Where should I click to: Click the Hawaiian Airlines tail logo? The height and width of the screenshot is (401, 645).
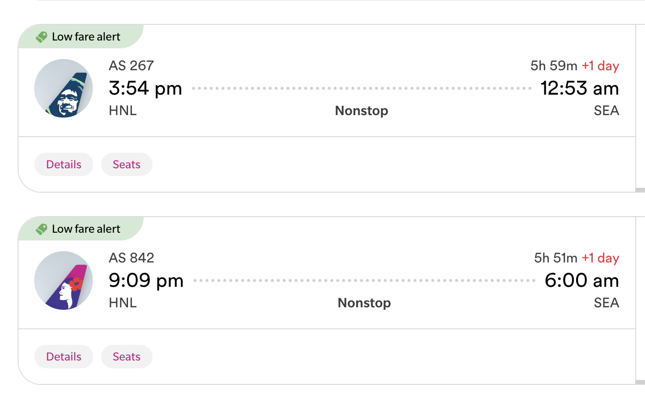tap(64, 281)
